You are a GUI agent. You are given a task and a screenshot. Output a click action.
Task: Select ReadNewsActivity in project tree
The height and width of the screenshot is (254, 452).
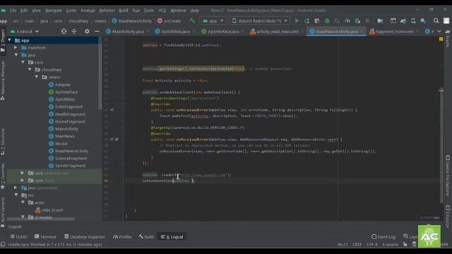coord(71,151)
